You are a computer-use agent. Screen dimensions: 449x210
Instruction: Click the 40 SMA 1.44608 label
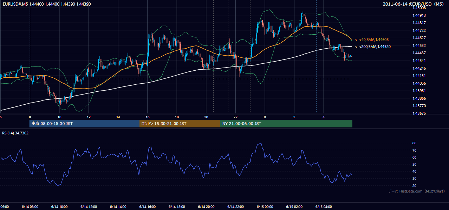pos(372,40)
